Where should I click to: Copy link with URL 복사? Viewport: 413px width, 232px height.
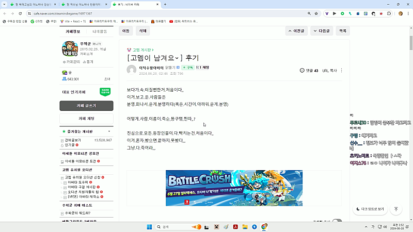(329, 71)
